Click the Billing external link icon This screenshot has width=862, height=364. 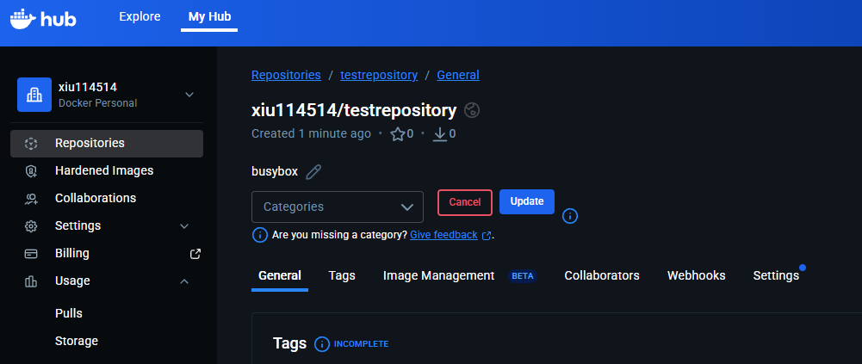(x=195, y=254)
